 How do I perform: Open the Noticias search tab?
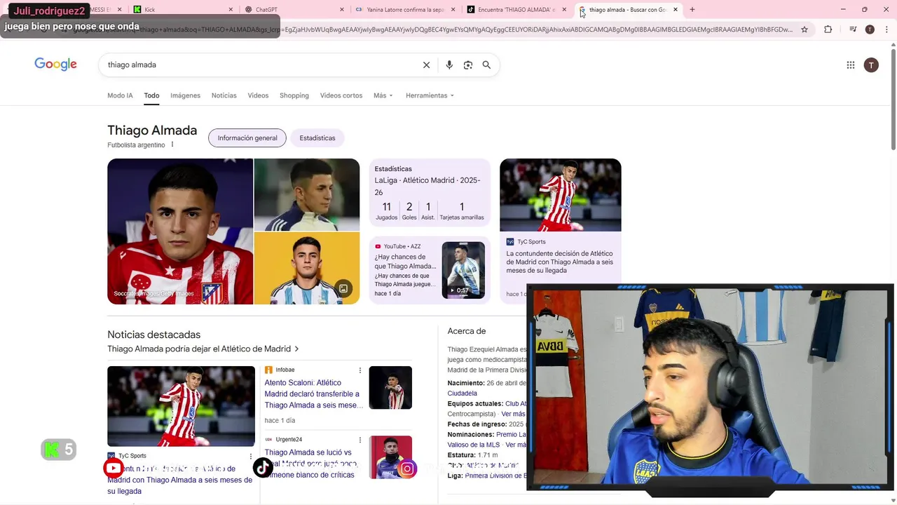(x=224, y=95)
